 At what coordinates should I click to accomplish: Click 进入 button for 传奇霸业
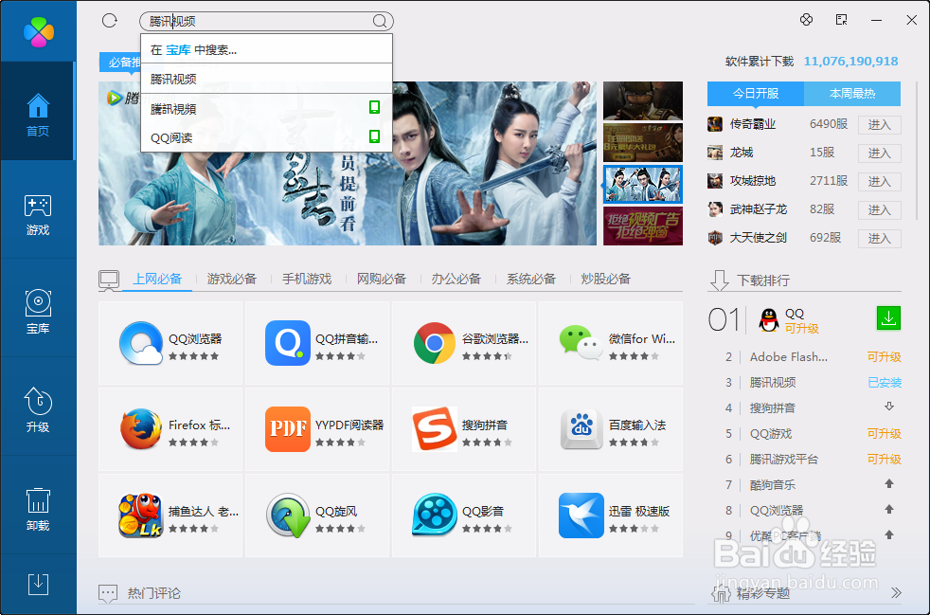point(880,125)
